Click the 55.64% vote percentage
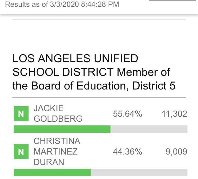Screen dimensions: 198x179 pyautogui.click(x=128, y=114)
